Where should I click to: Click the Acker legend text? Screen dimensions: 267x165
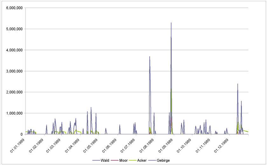(141, 161)
